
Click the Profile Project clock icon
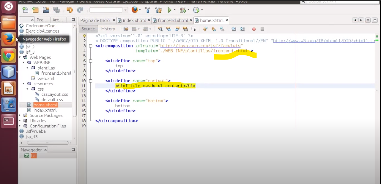click(196, 10)
